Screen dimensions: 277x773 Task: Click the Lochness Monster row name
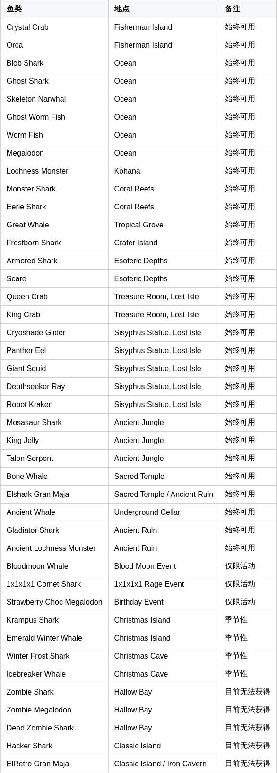(x=37, y=171)
